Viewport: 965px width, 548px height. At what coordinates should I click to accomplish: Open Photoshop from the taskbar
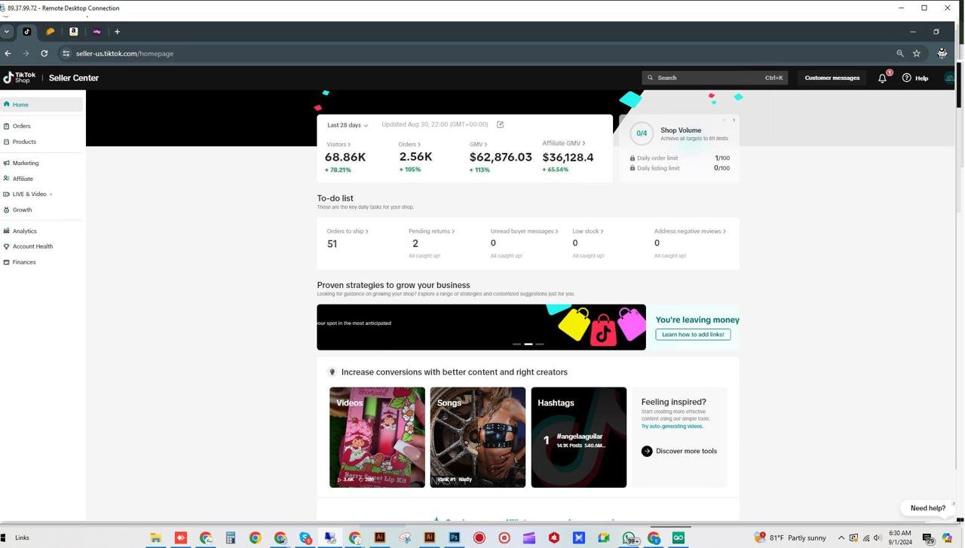point(455,537)
